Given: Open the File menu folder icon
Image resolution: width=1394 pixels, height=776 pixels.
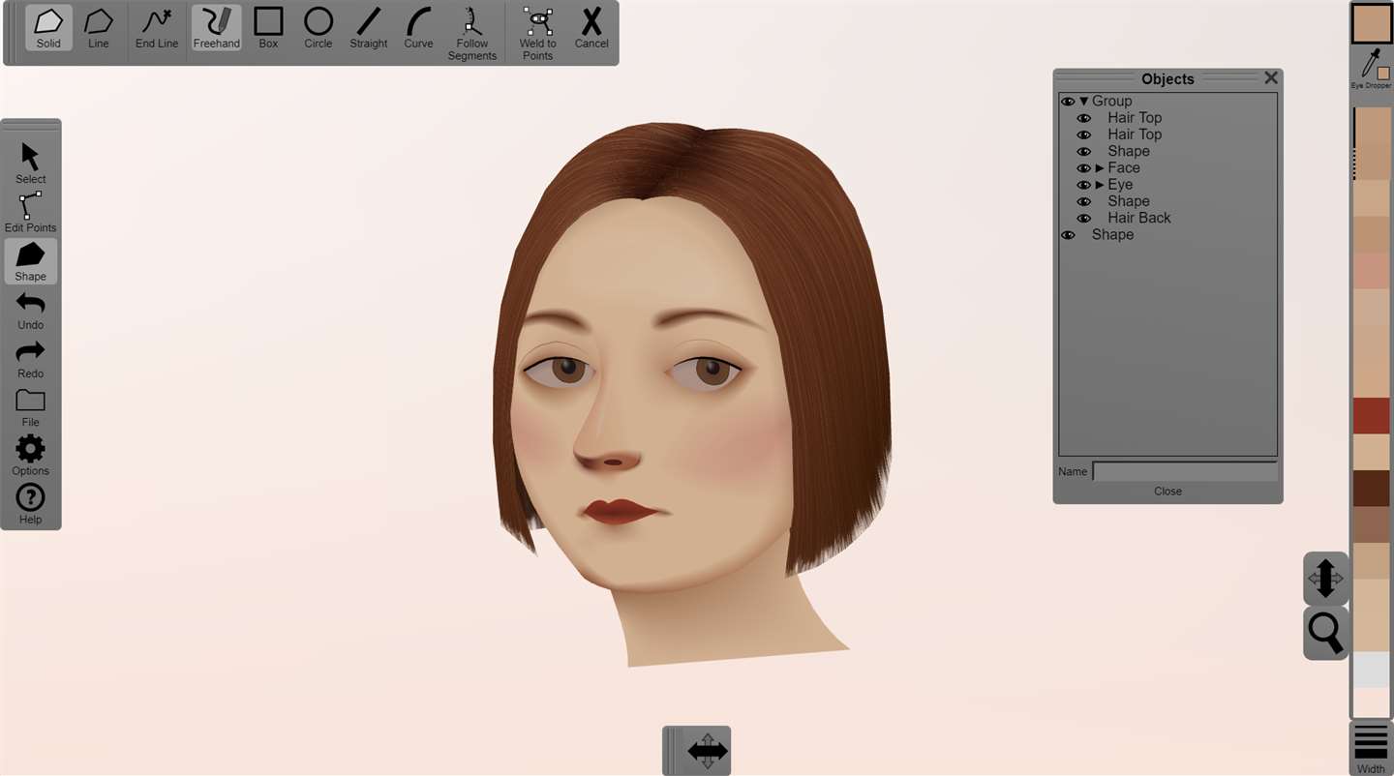Looking at the screenshot, I should (x=30, y=407).
